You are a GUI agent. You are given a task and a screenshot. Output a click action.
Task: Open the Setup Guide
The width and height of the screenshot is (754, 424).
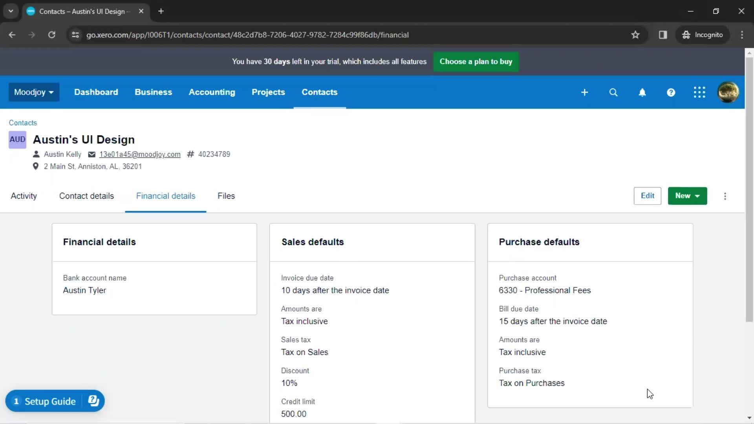50,401
